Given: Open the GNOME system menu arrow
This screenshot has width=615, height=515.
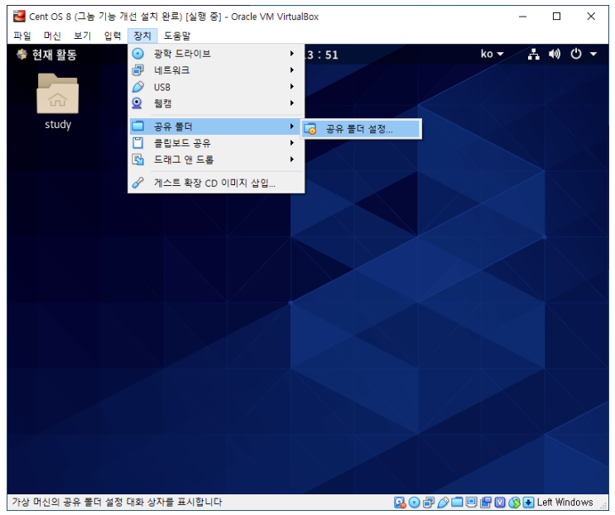Looking at the screenshot, I should (x=593, y=54).
